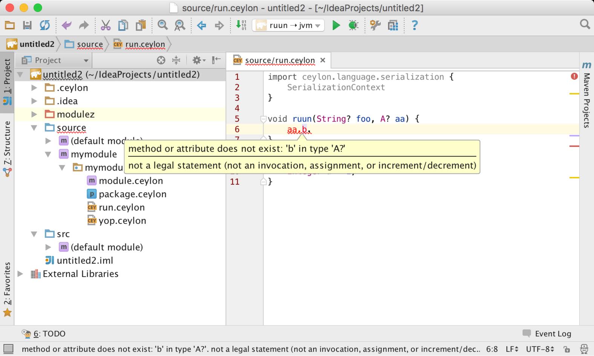Screen dimensions: 594x356
Task: Cut selection with scissors icon
Action: (106, 26)
